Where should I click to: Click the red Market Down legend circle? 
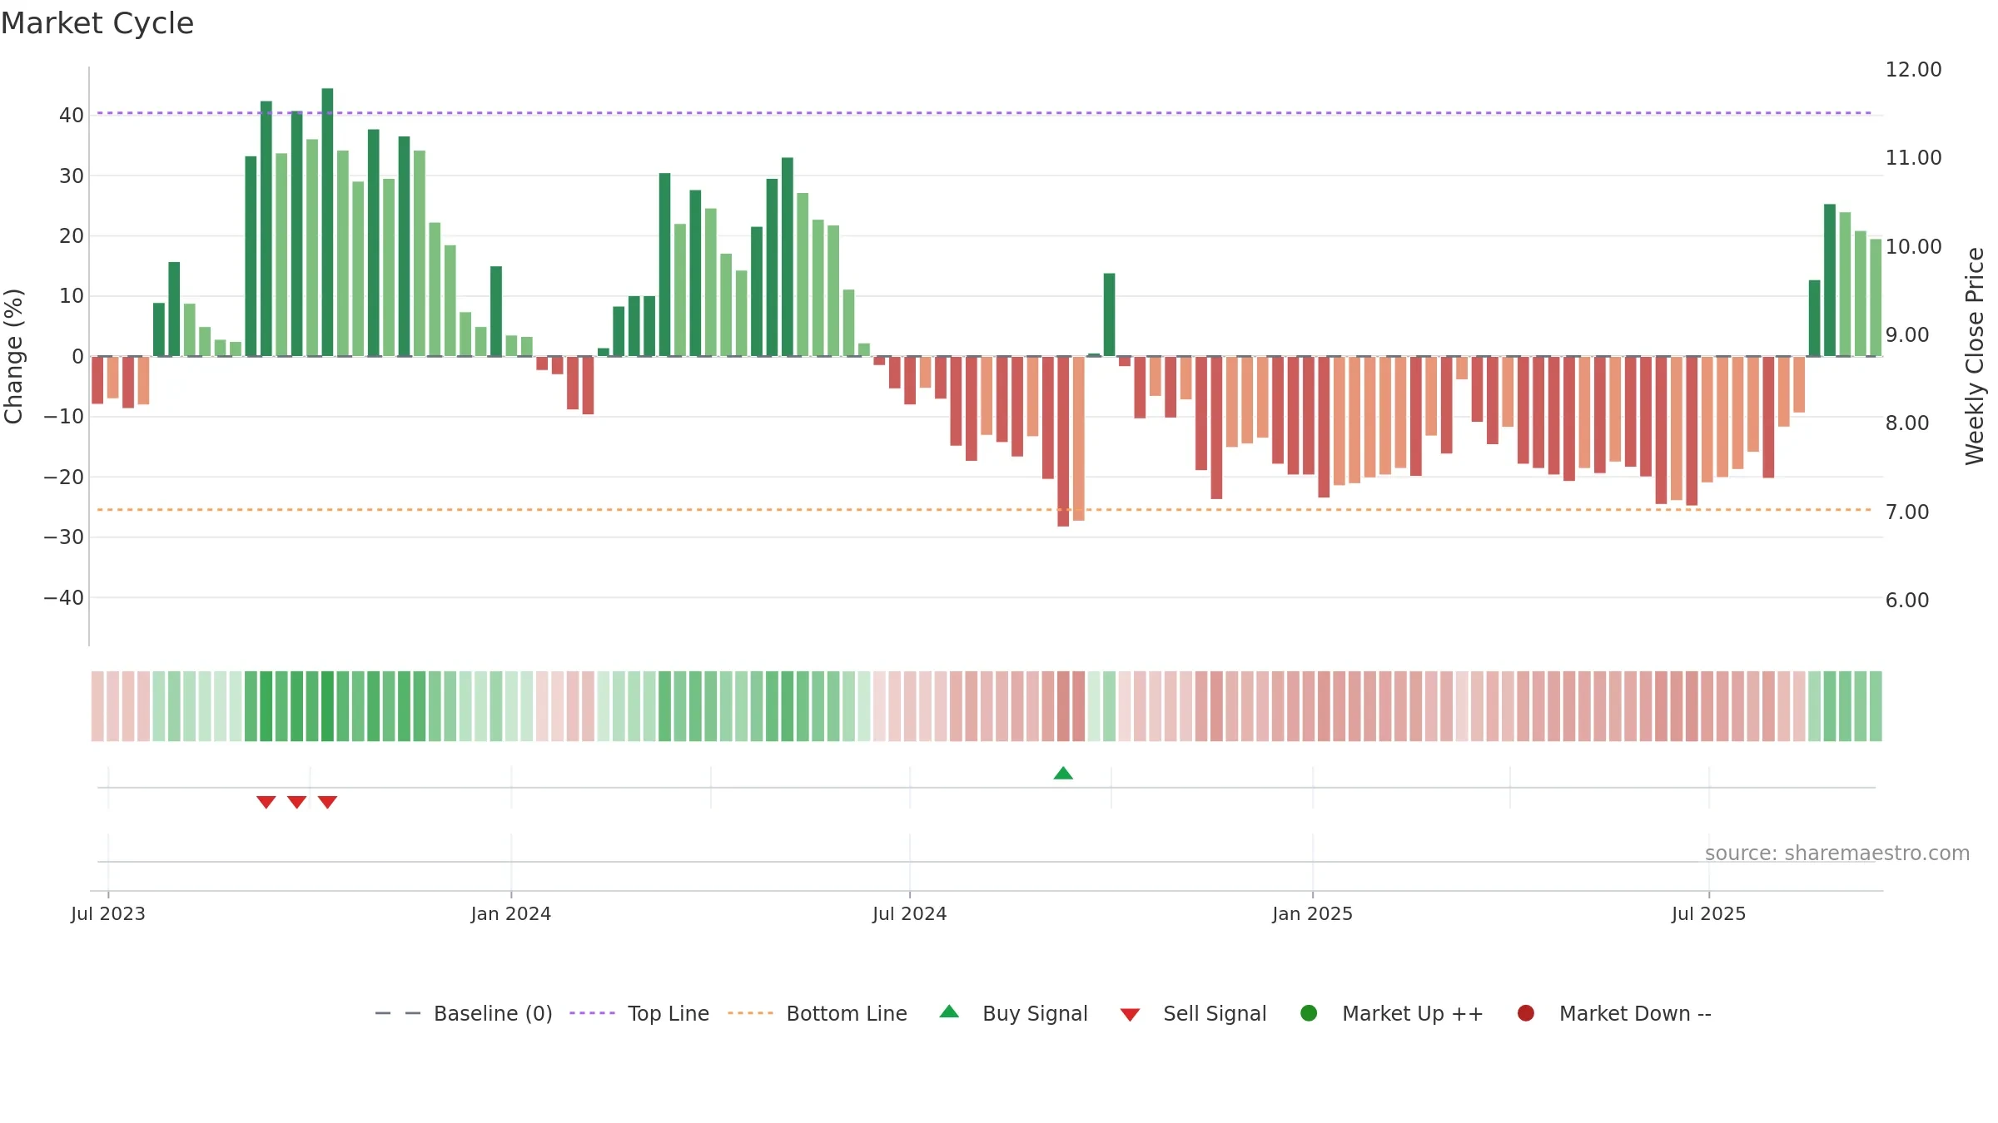pos(1526,1013)
